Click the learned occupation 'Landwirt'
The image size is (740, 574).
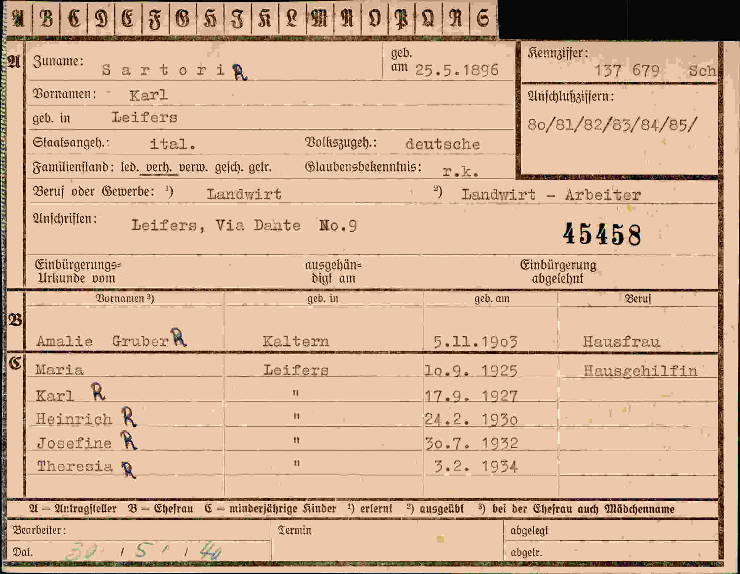pyautogui.click(x=244, y=194)
